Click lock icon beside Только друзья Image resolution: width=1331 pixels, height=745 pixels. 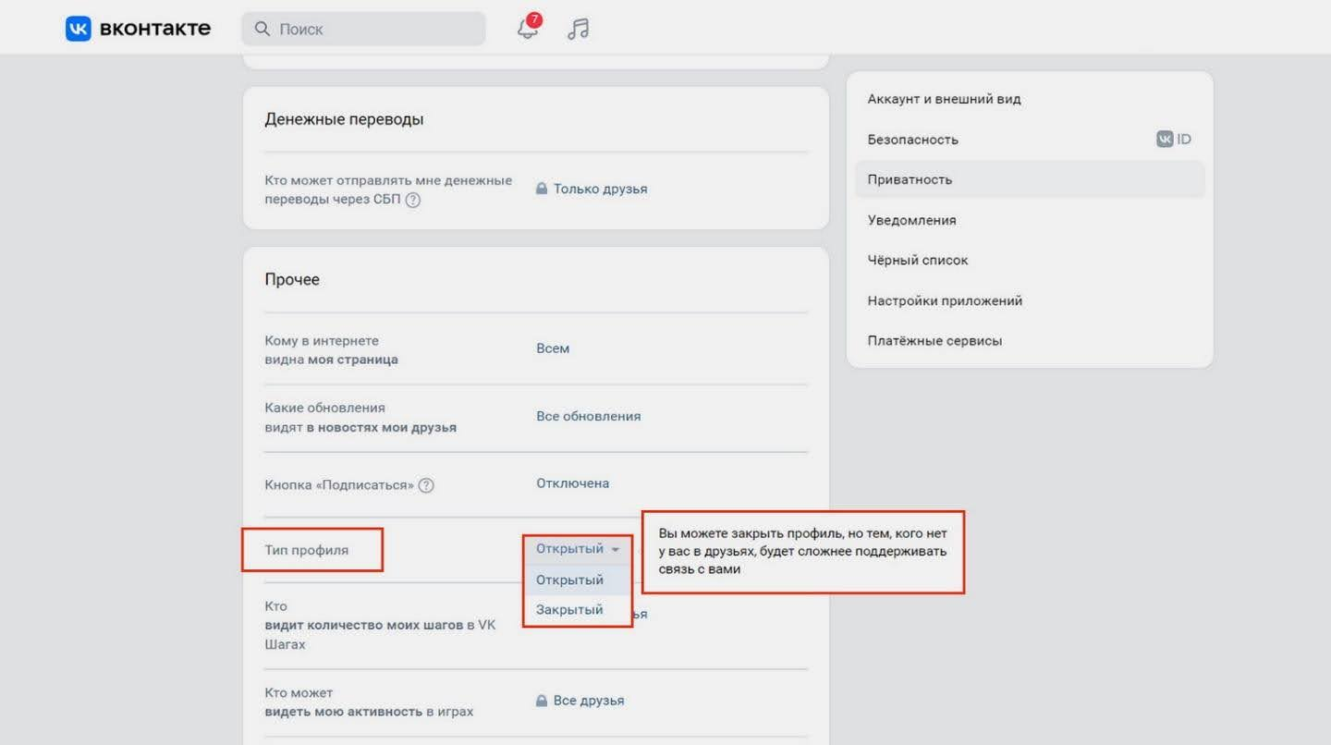(542, 189)
